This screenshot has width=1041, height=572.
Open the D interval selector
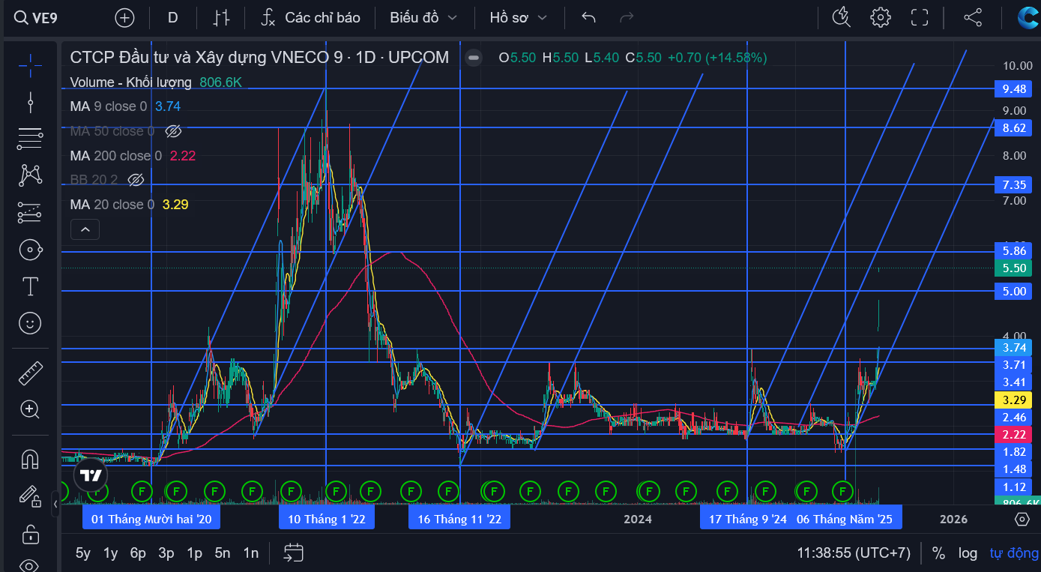173,17
